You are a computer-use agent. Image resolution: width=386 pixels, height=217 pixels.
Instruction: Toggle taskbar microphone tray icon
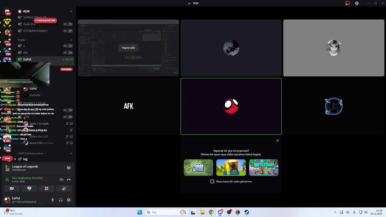[x=354, y=212]
